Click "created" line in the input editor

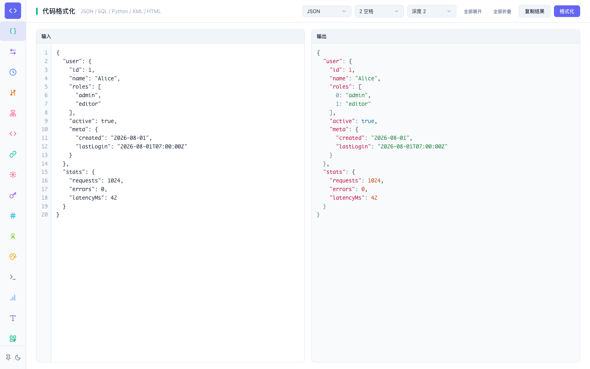(114, 138)
